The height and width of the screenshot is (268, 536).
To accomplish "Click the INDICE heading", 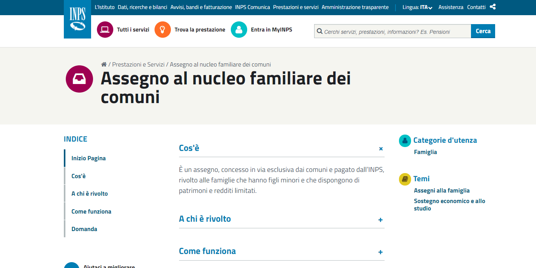I will (76, 139).
